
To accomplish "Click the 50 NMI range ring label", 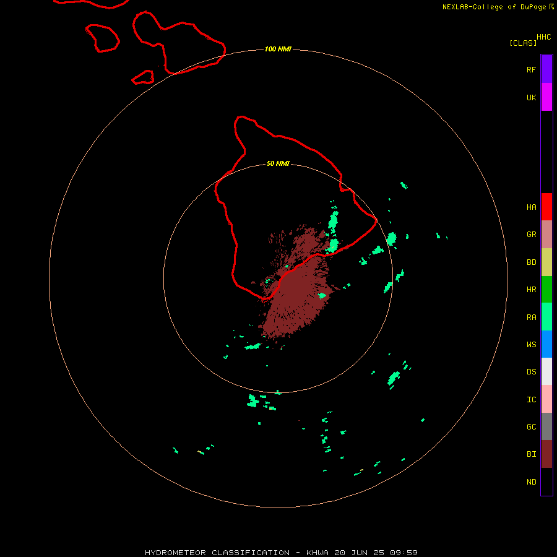I will pos(278,163).
